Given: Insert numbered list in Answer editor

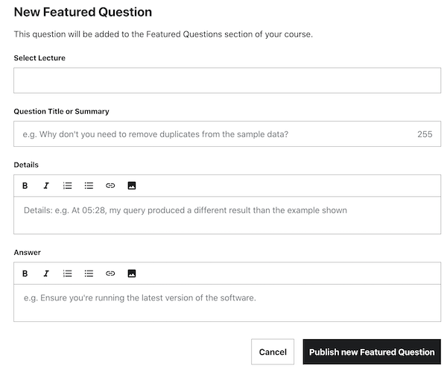Looking at the screenshot, I should [67, 274].
